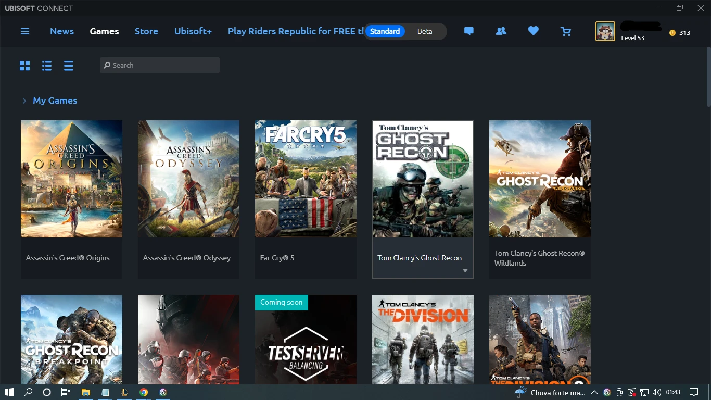The image size is (711, 400).
Task: Open League of Legends taskbar icon
Action: [x=124, y=392]
